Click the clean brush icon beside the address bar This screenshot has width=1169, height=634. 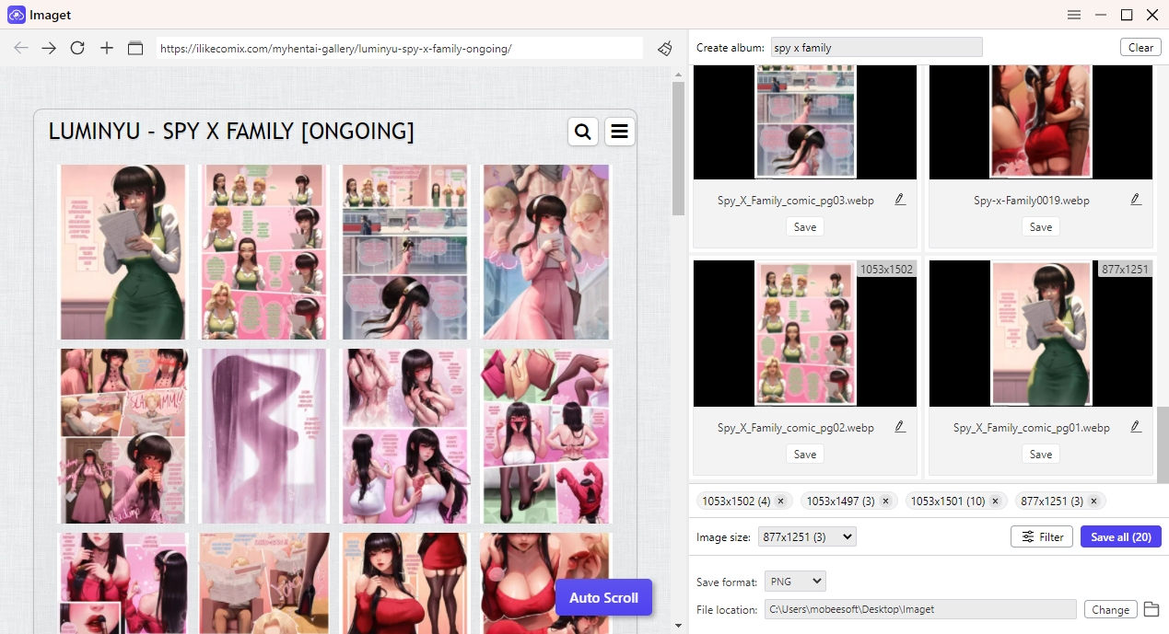pos(665,48)
